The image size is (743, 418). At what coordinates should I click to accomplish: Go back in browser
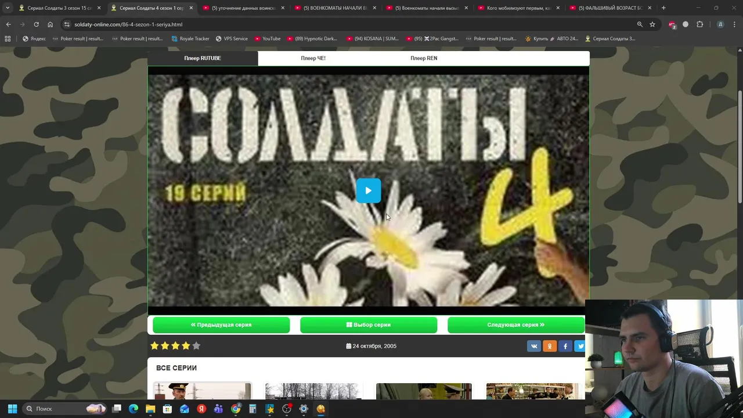8,24
